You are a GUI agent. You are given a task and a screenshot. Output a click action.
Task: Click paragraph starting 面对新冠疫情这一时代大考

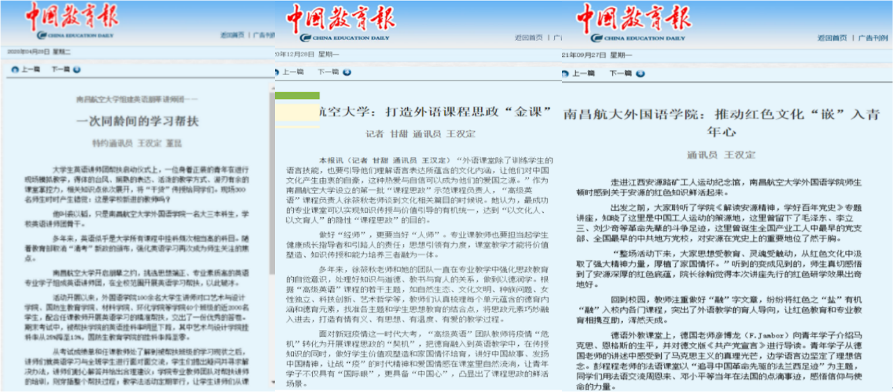click(x=417, y=359)
